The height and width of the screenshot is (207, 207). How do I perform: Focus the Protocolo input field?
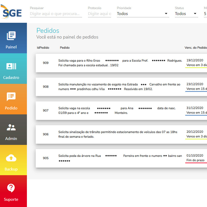point(99,14)
